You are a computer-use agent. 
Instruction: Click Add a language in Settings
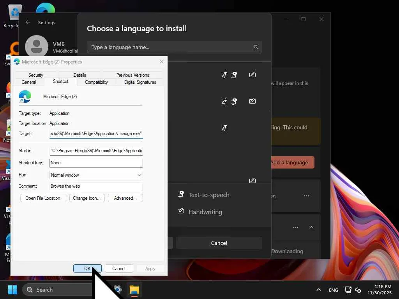tap(293, 162)
